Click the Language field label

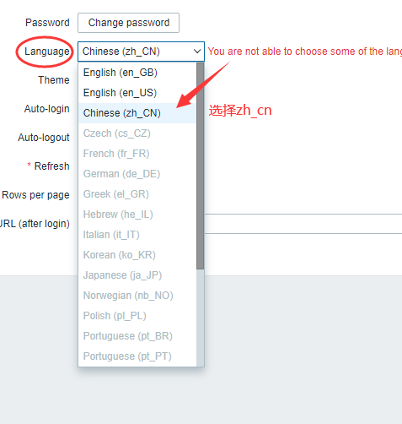pyautogui.click(x=47, y=52)
